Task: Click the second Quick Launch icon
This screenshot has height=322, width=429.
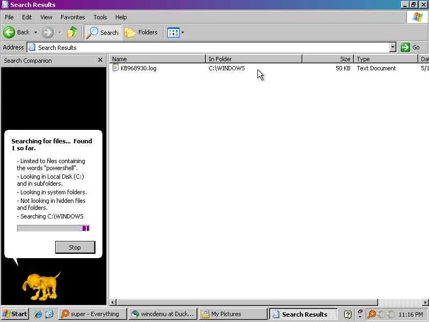Action: pos(49,314)
